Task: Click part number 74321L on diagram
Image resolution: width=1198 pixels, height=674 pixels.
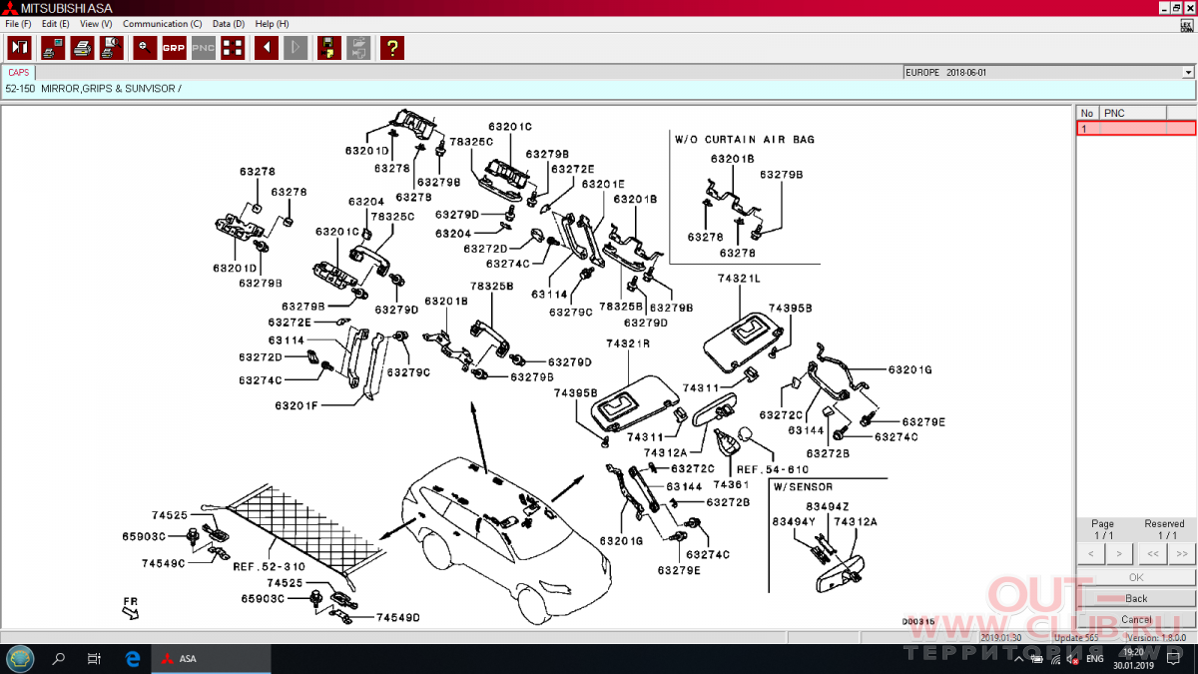Action: coord(739,278)
